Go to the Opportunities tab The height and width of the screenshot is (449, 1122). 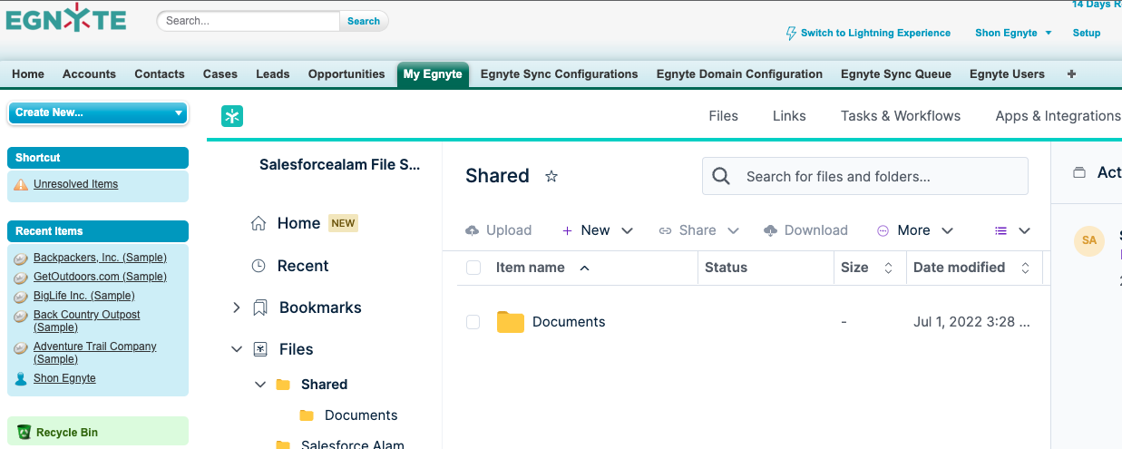(x=346, y=74)
